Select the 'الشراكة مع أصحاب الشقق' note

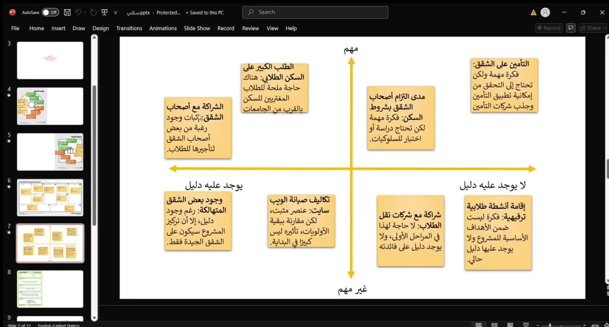(x=198, y=128)
